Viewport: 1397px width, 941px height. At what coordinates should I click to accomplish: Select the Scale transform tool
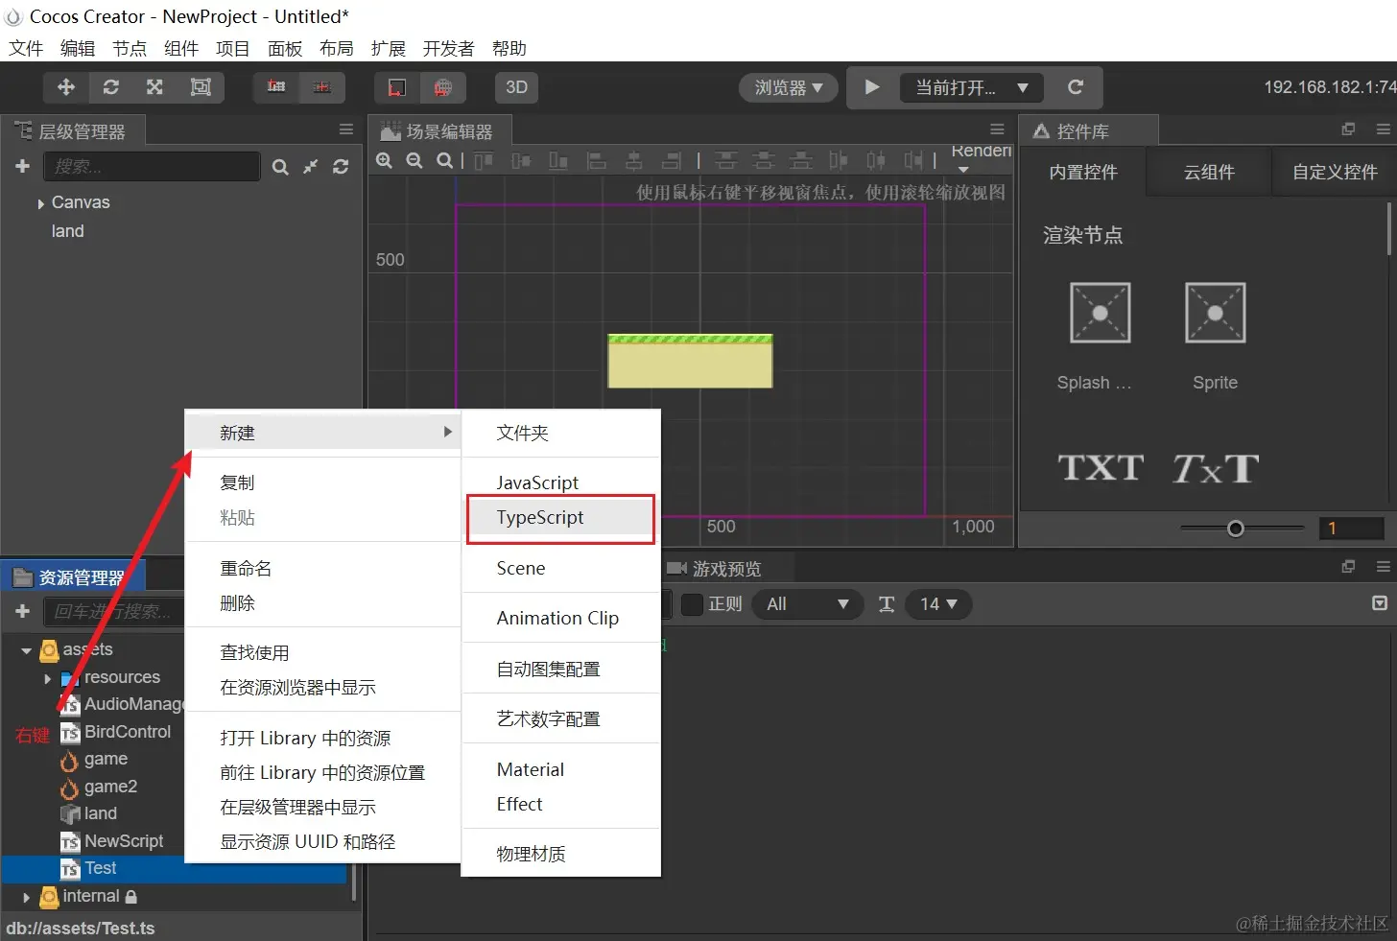click(x=154, y=87)
